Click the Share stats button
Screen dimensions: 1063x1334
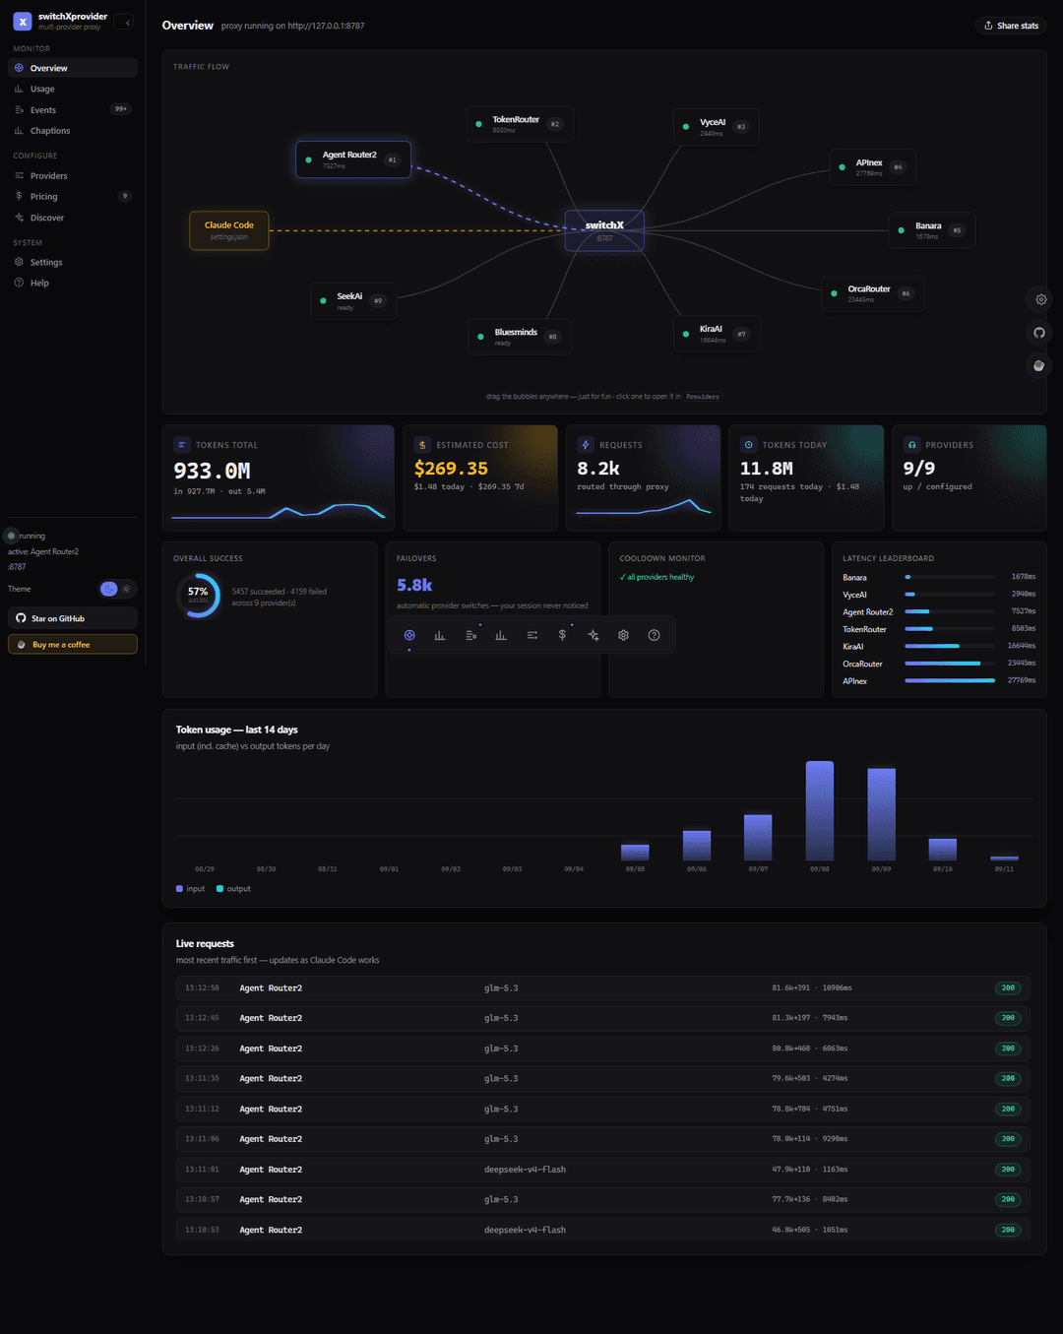click(x=1011, y=26)
